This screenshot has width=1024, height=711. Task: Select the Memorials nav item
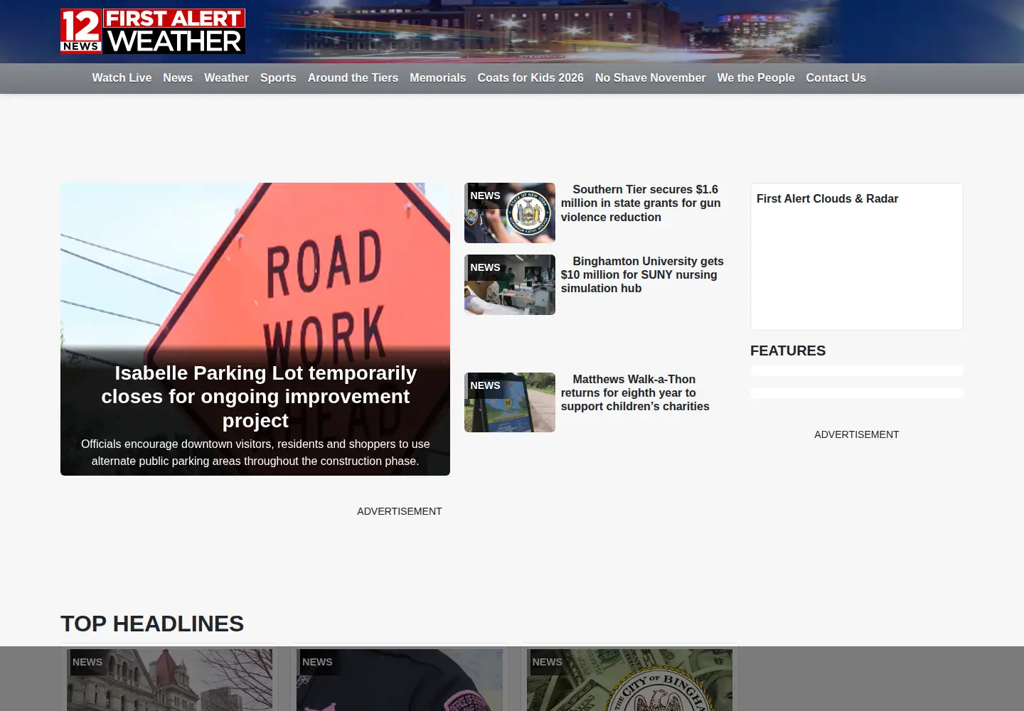point(438,77)
